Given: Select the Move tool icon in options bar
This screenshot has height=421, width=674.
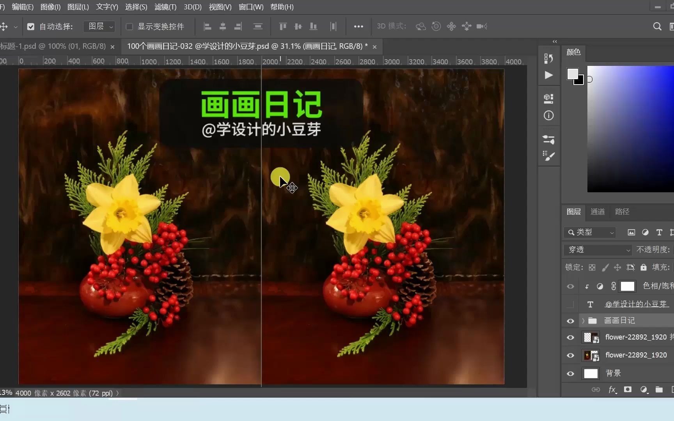Looking at the screenshot, I should pyautogui.click(x=4, y=27).
